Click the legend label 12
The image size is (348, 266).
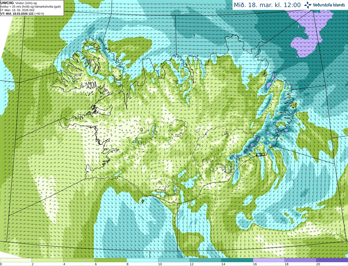pyautogui.click(x=191, y=264)
